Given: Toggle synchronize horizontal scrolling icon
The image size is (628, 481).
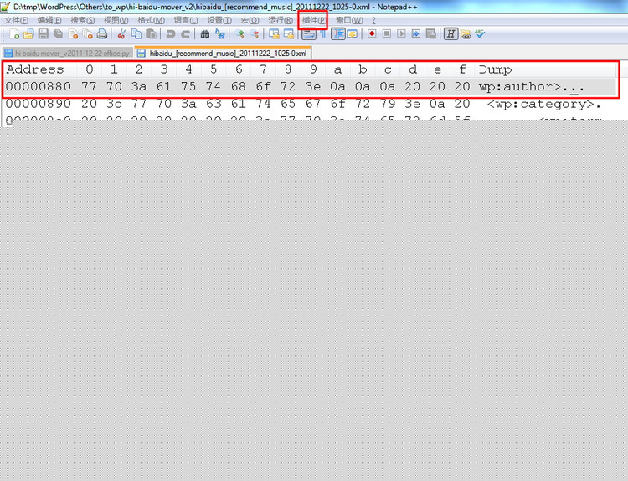Looking at the screenshot, I should (x=288, y=34).
